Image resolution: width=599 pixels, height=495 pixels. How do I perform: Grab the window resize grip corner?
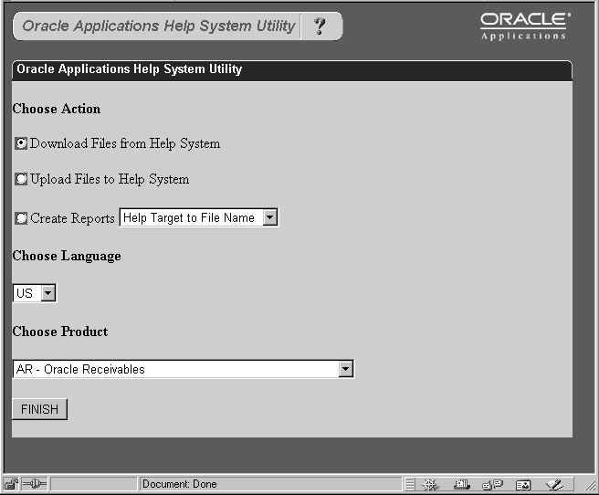pos(590,485)
